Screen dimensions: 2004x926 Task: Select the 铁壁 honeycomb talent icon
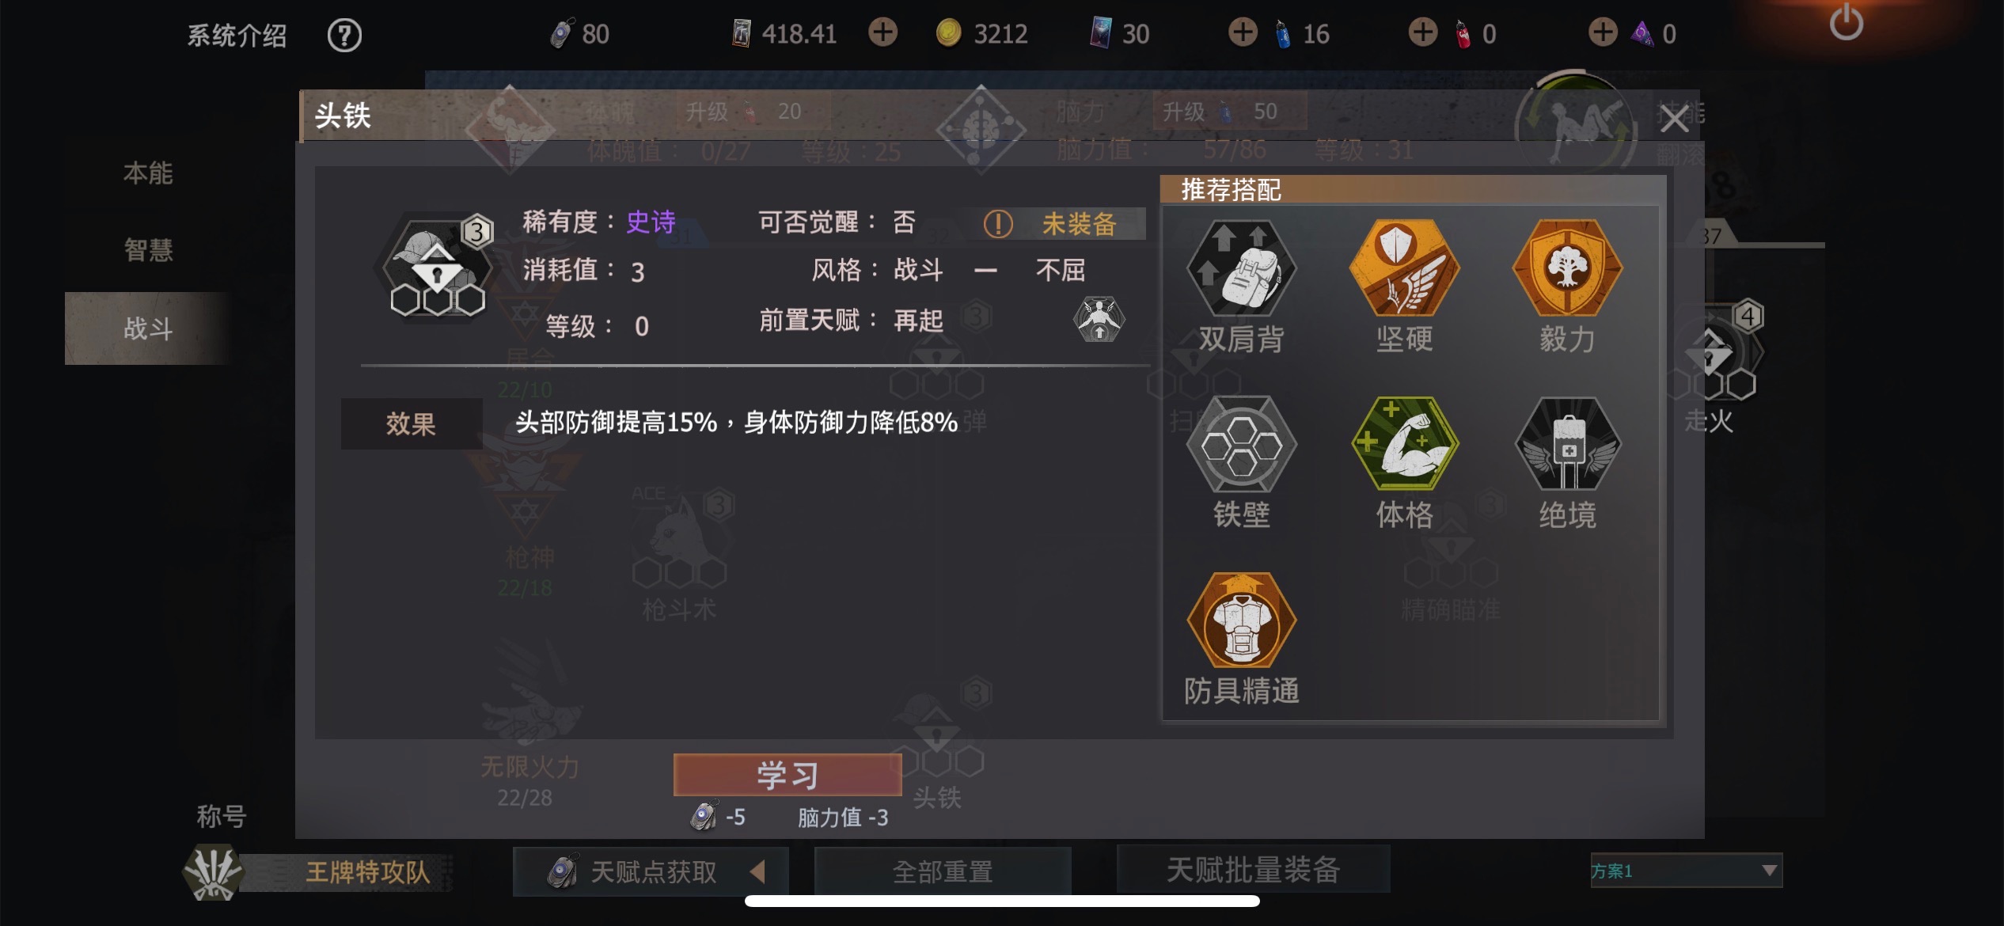[1241, 445]
